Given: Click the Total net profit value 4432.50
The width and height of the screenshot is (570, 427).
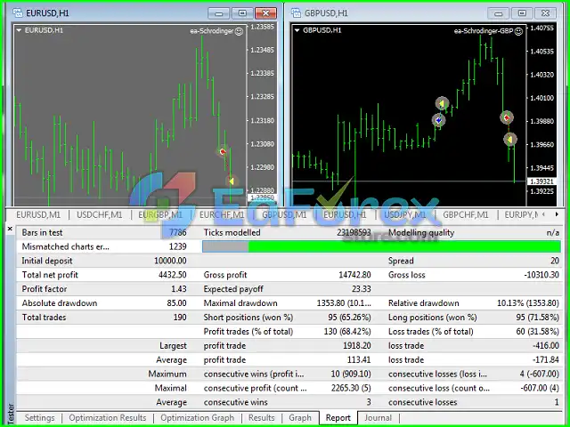Looking at the screenshot, I should [172, 275].
